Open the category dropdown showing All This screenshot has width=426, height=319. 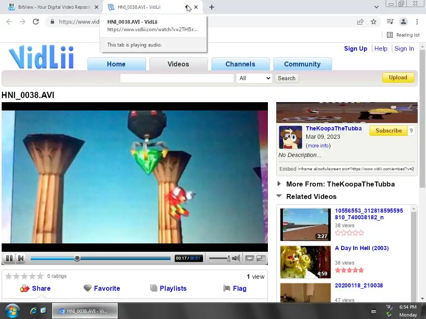pos(254,78)
